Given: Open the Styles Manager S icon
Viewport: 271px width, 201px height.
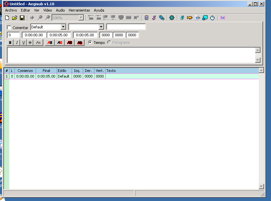Looking at the screenshot, I should pyautogui.click(x=154, y=18).
